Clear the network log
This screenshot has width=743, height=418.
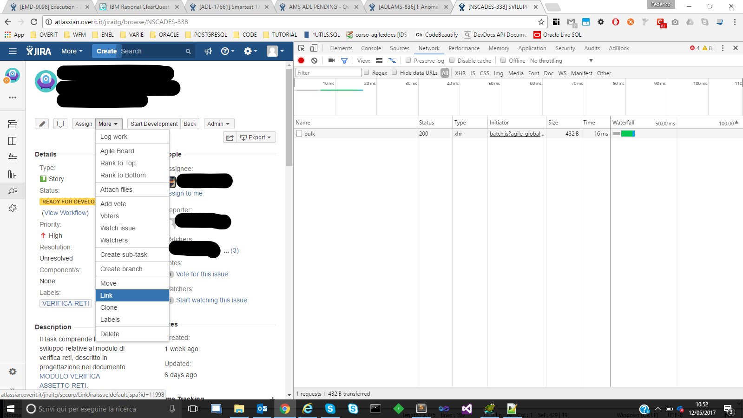(314, 60)
